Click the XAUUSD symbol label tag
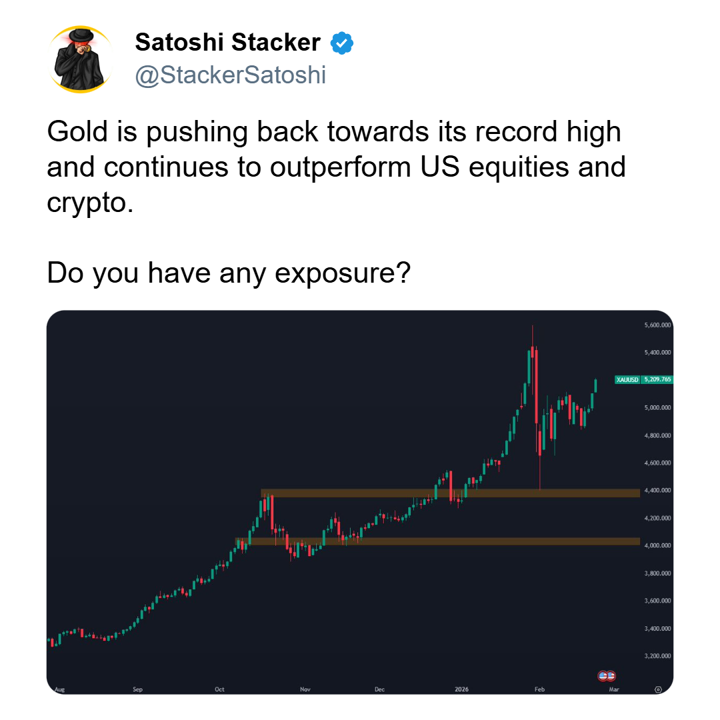The width and height of the screenshot is (720, 720). (627, 379)
